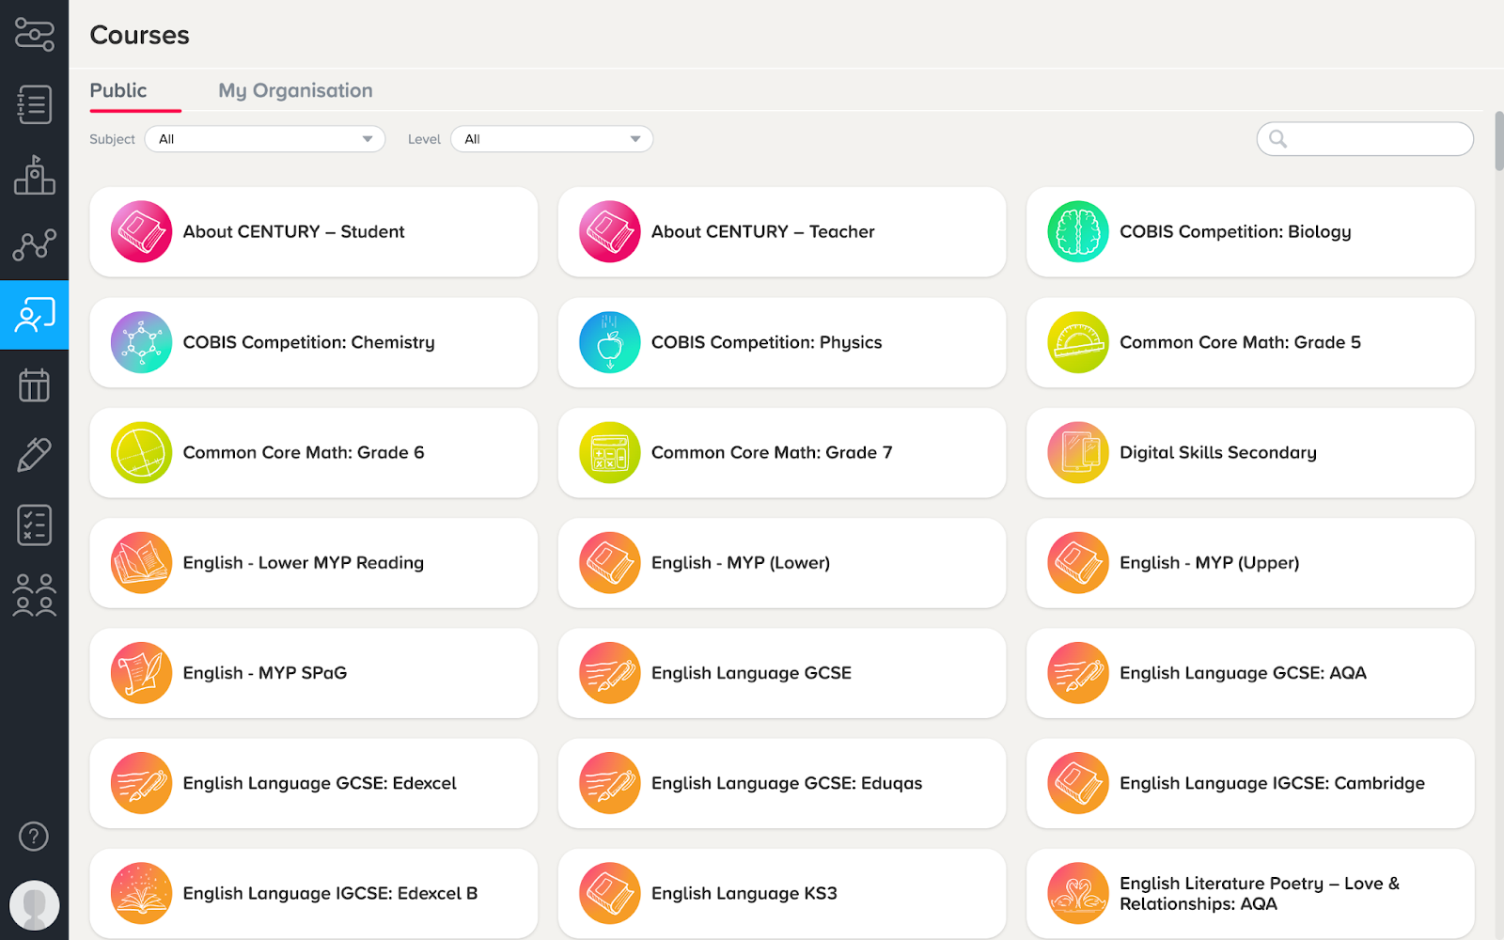The image size is (1504, 940).
Task: Click the English Language GCSE pen icon
Action: click(610, 673)
